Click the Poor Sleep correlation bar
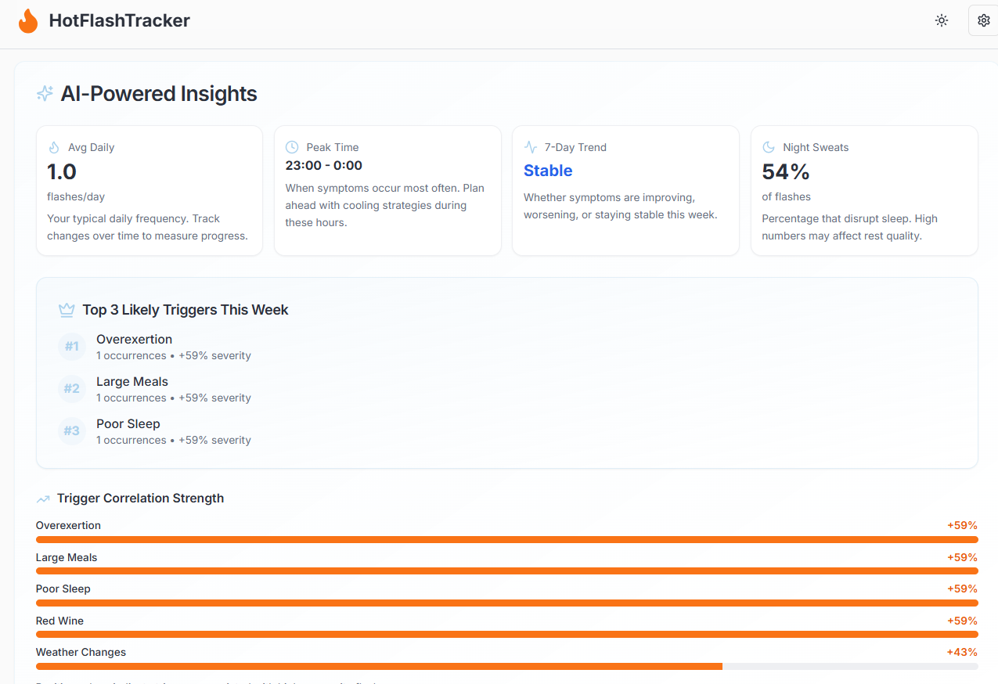This screenshot has width=998, height=684. tap(506, 603)
